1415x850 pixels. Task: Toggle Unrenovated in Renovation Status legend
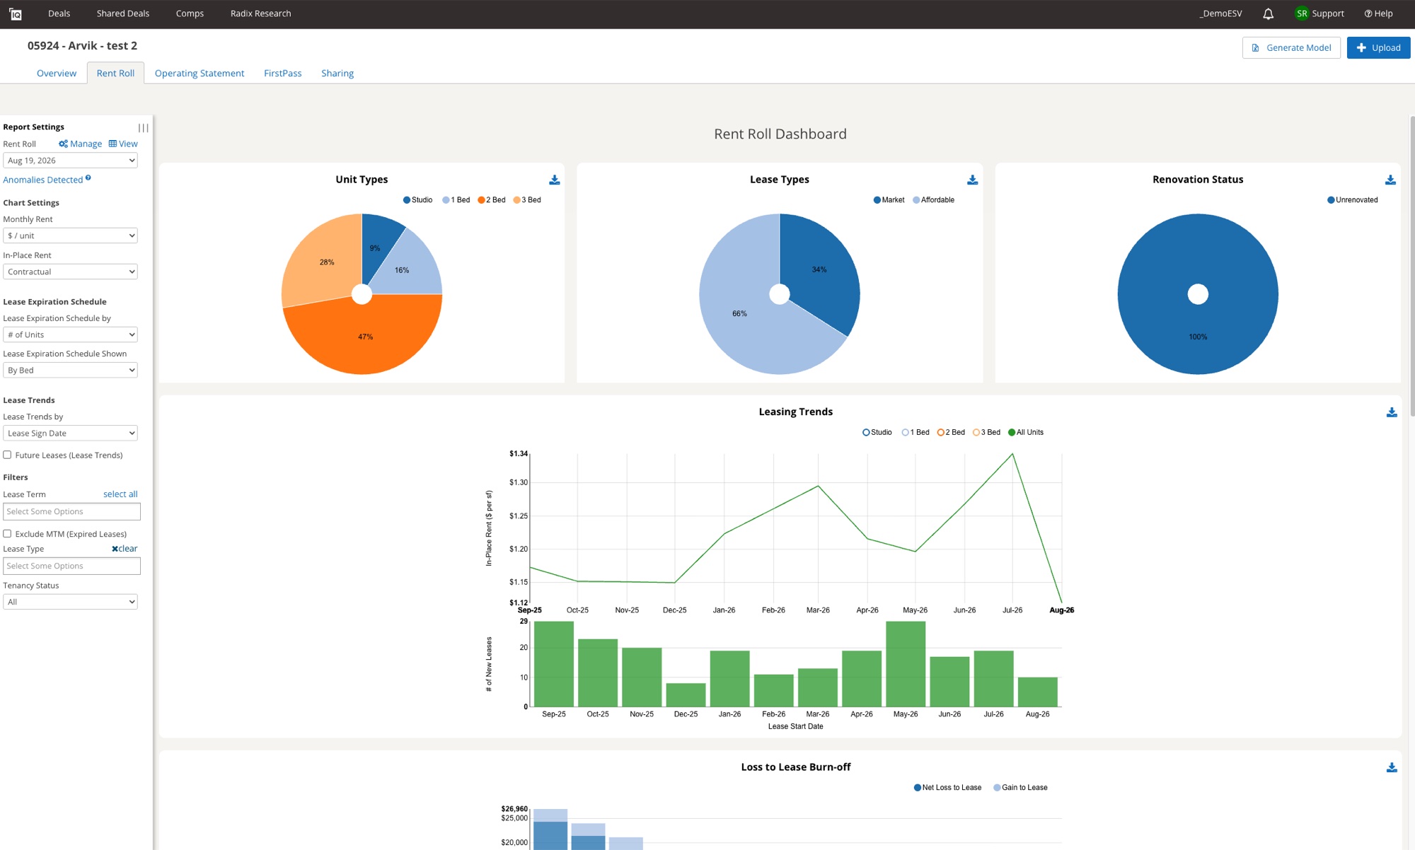[x=1352, y=200]
